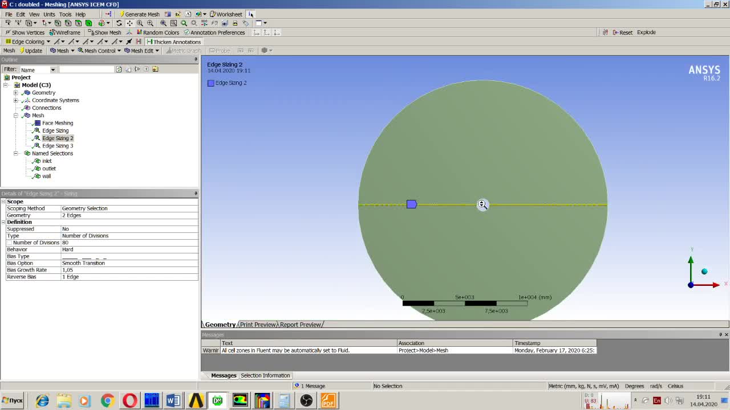Toggle Show Vertices
This screenshot has height=410, width=730.
25,32
